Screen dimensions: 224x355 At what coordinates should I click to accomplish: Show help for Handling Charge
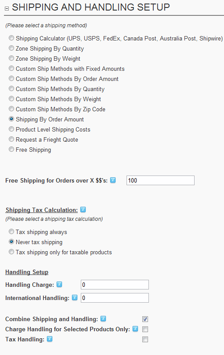point(59,284)
